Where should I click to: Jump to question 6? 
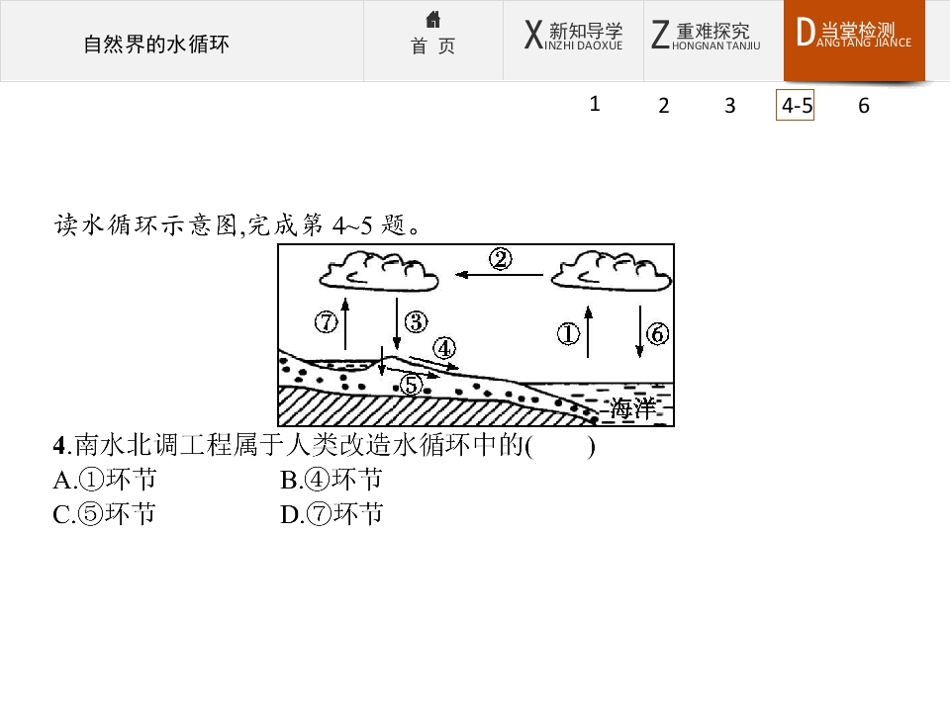(x=864, y=106)
